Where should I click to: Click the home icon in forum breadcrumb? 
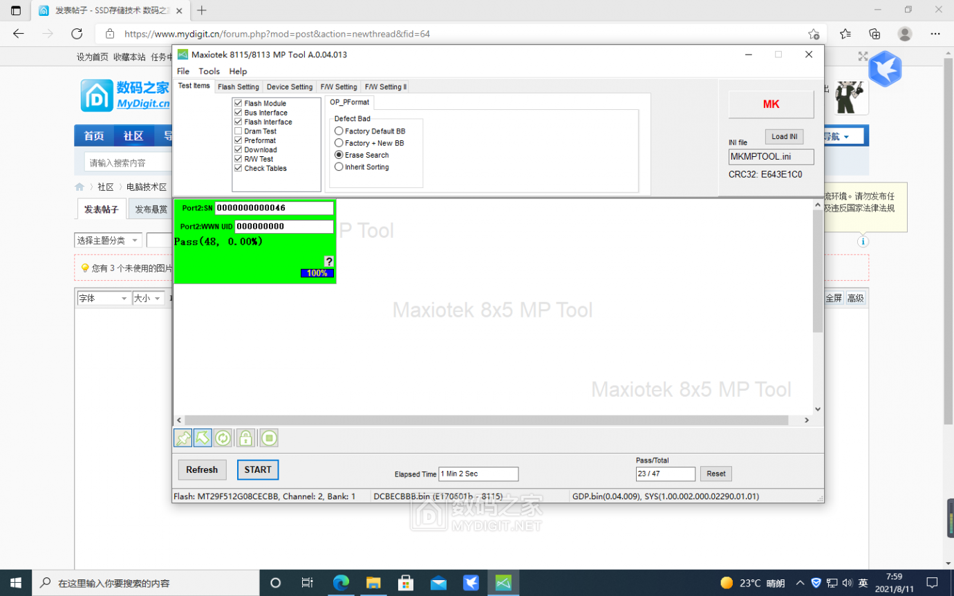point(79,187)
